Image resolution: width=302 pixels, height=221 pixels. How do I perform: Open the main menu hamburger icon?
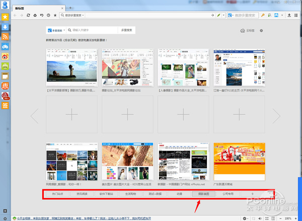296,15
